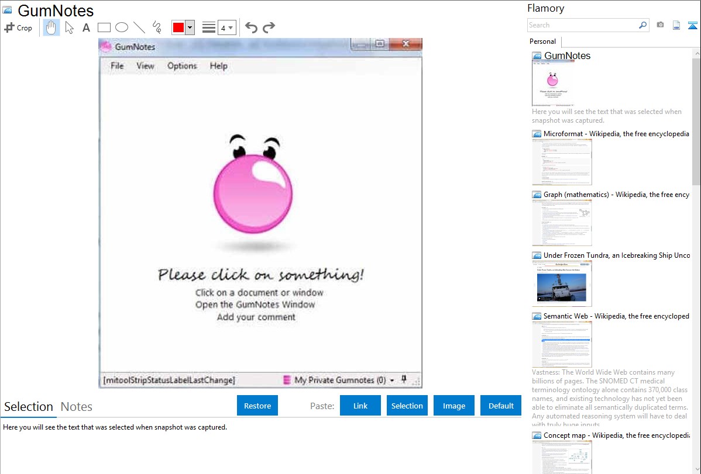Open the color picker dropdown arrow

pos(190,27)
